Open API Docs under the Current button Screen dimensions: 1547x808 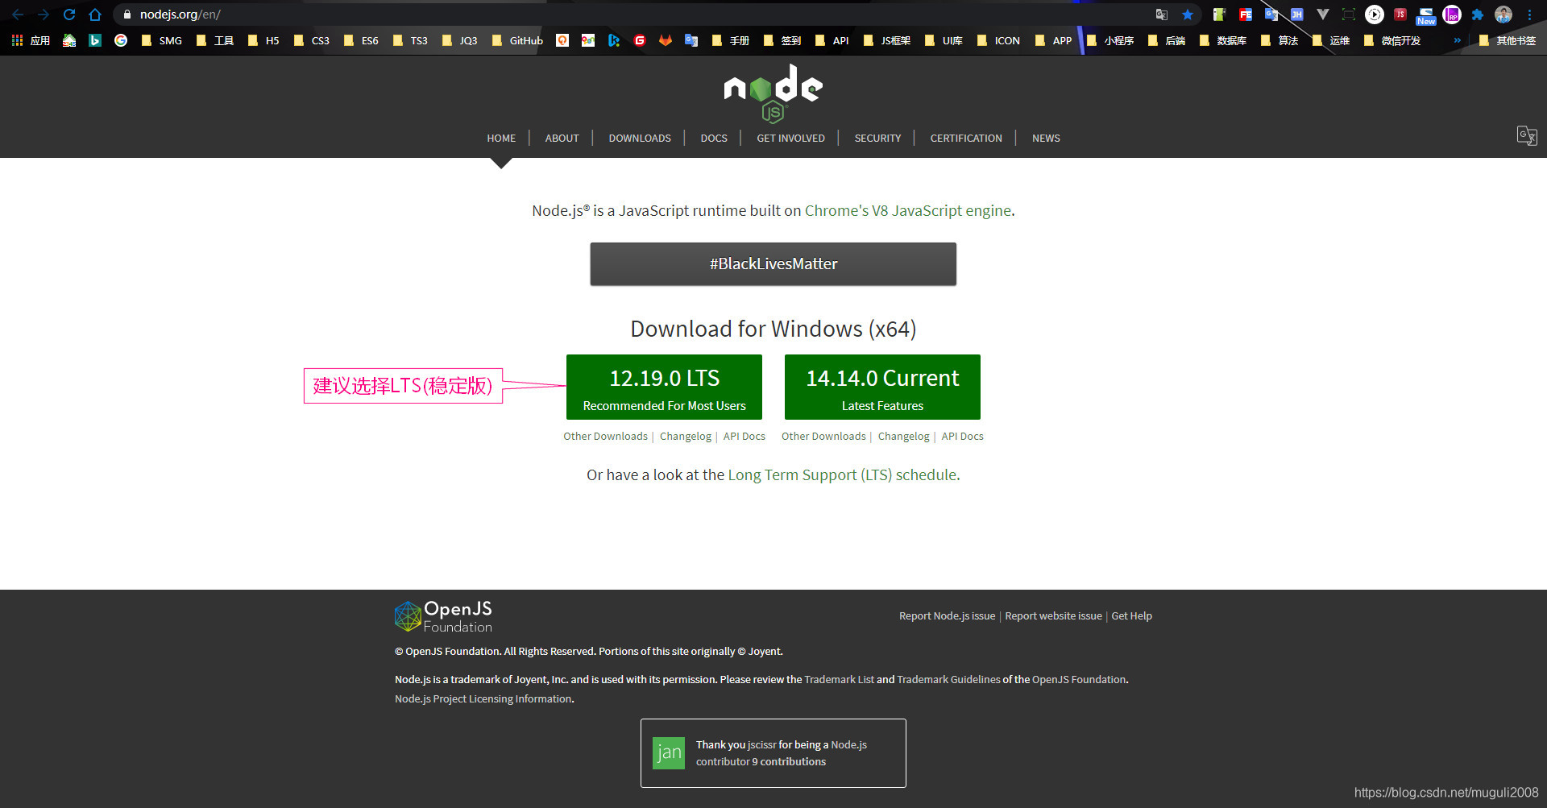(962, 437)
